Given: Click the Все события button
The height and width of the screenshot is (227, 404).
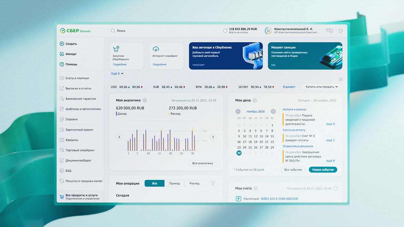Looking at the screenshot, I should tap(293, 170).
